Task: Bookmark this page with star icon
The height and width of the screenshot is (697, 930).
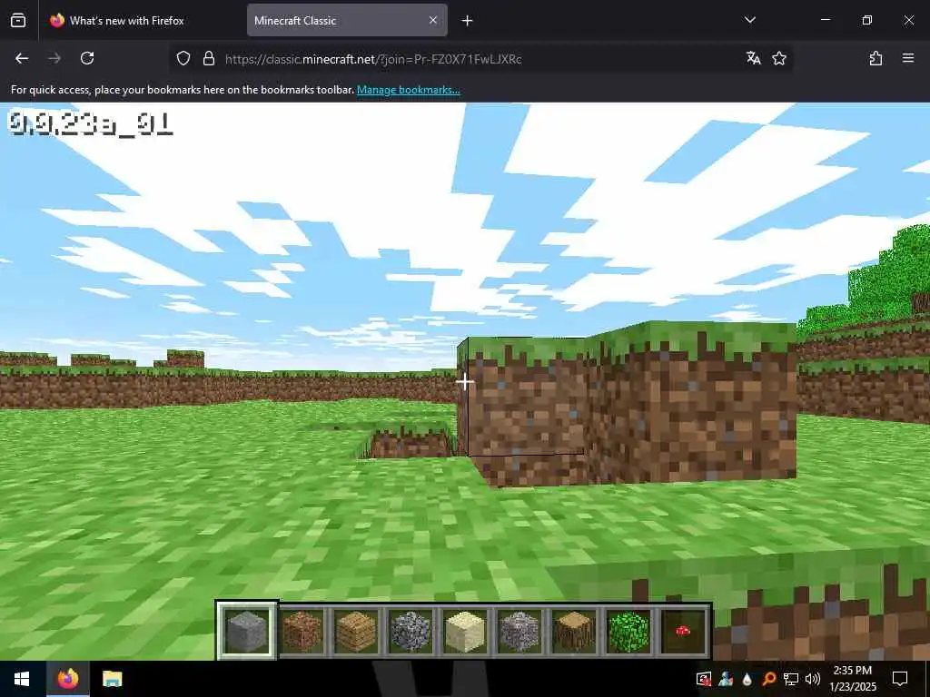Action: (x=778, y=58)
